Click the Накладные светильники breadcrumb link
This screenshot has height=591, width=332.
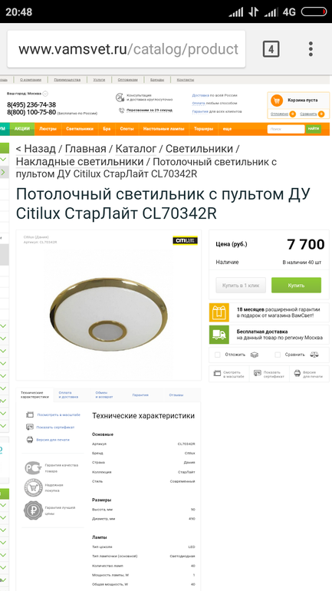[x=80, y=162]
